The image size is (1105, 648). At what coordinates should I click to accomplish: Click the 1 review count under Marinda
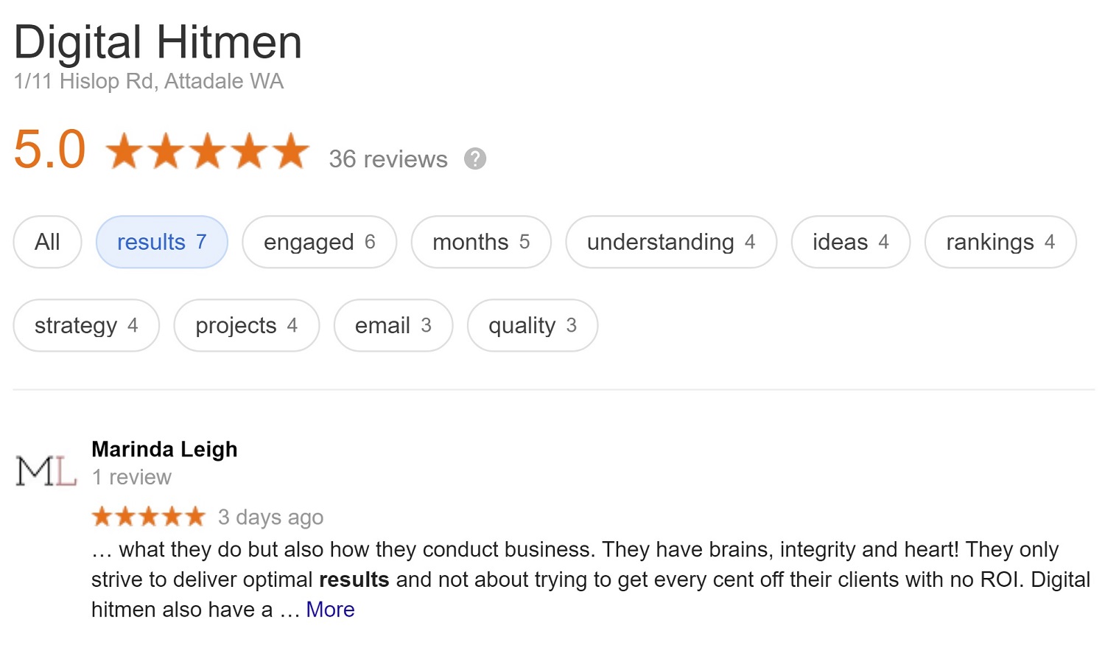(x=131, y=477)
